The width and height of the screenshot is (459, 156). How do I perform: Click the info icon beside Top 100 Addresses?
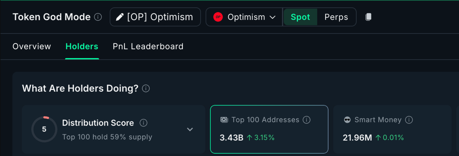click(x=307, y=120)
